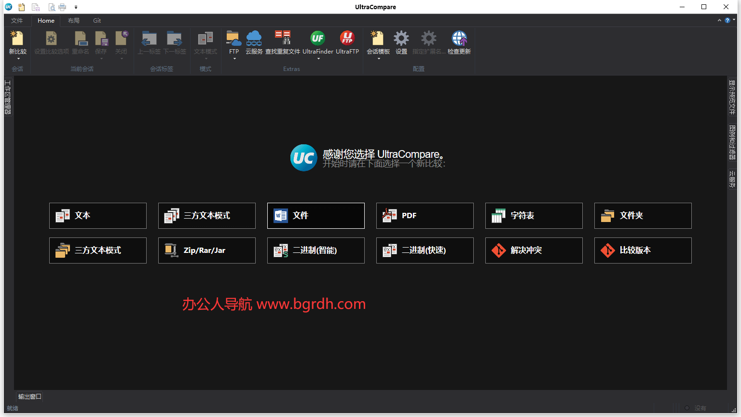Screen dimensions: 741x417
Task: Select the Home ribbon tab
Action: (x=46, y=21)
